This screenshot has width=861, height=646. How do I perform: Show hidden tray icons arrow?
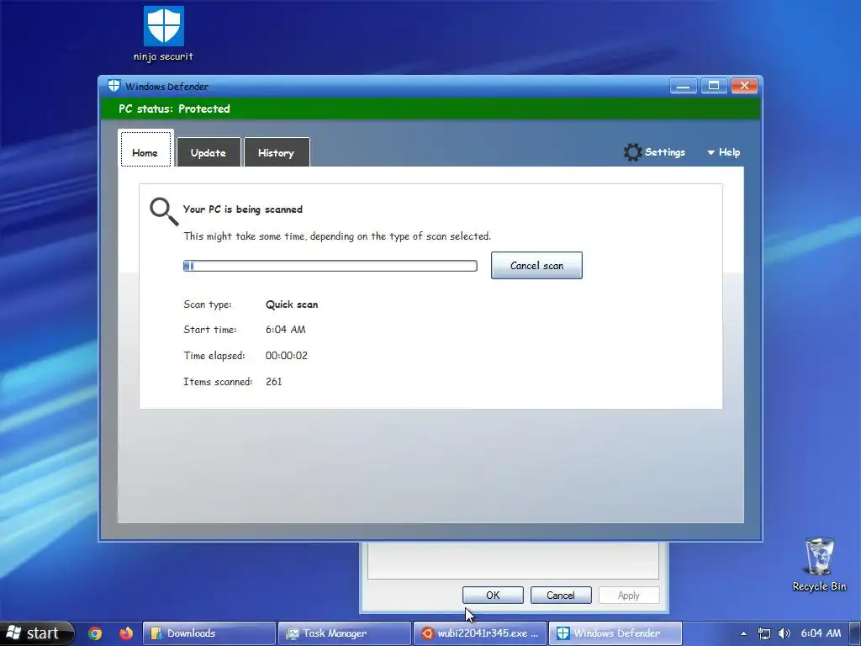click(743, 633)
